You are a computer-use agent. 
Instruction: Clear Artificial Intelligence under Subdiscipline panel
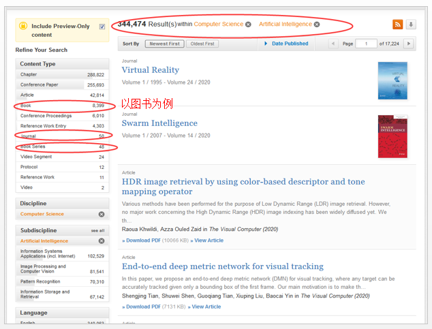(102, 241)
